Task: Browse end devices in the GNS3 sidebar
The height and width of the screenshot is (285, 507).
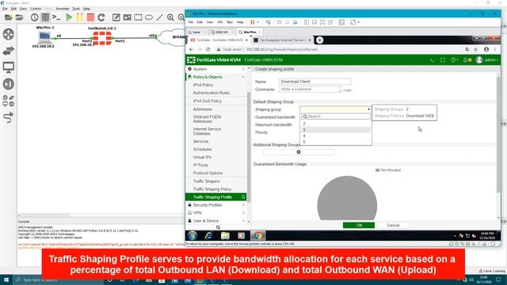Action: click(x=9, y=67)
